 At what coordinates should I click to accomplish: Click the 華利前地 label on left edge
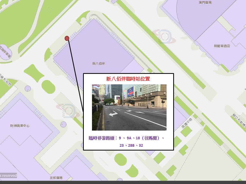6,80
